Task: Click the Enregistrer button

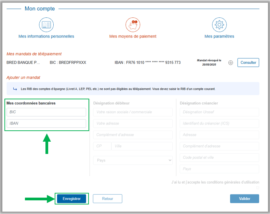Action: coord(71,199)
